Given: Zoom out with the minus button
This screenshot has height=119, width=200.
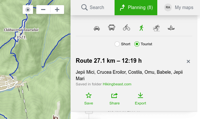Looking at the screenshot, I should (43, 10).
